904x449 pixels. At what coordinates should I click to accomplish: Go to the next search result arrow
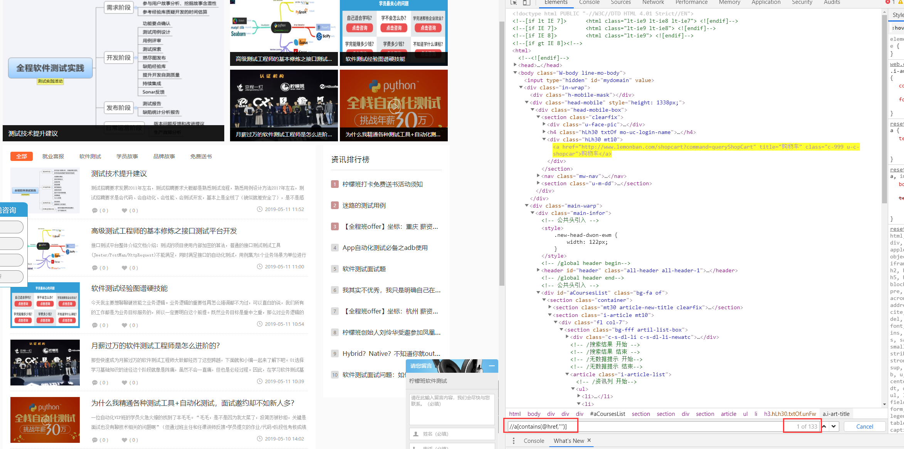834,426
